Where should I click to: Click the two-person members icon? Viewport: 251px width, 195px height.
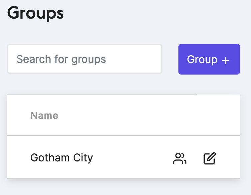[180, 158]
